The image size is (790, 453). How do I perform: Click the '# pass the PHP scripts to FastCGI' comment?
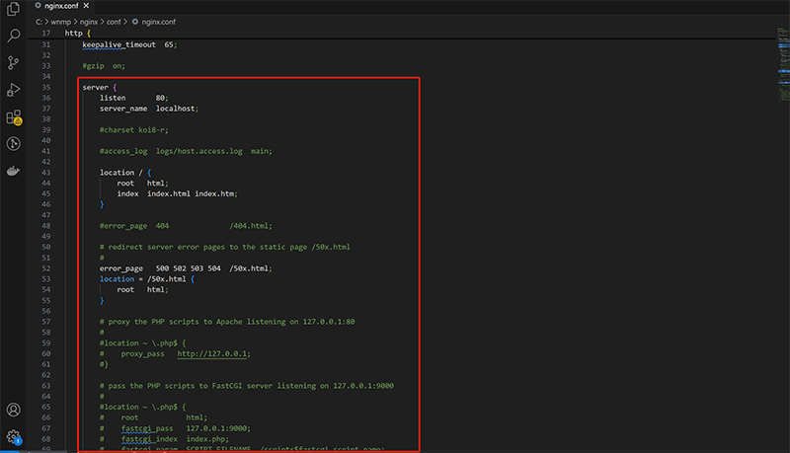click(x=247, y=386)
